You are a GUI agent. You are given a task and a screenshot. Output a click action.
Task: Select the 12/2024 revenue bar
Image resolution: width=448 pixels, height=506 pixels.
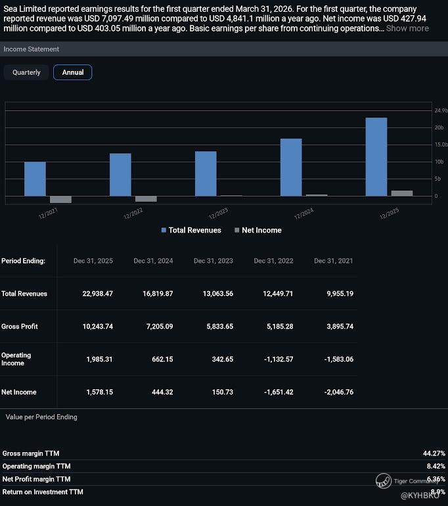coord(291,167)
